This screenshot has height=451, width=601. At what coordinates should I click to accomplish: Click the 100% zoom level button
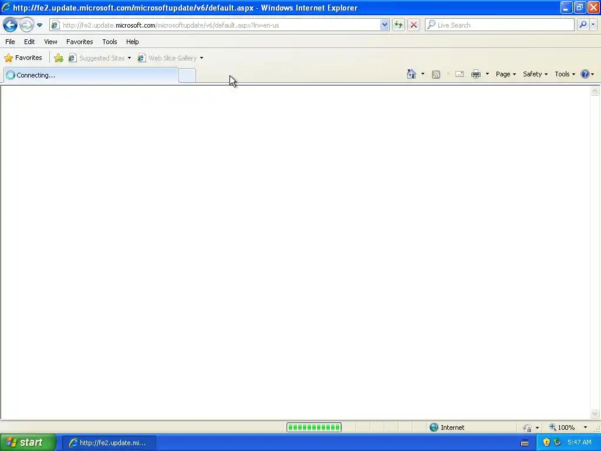tap(562, 428)
